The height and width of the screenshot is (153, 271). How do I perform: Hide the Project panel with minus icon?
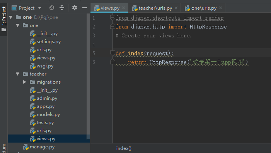[x=85, y=8]
